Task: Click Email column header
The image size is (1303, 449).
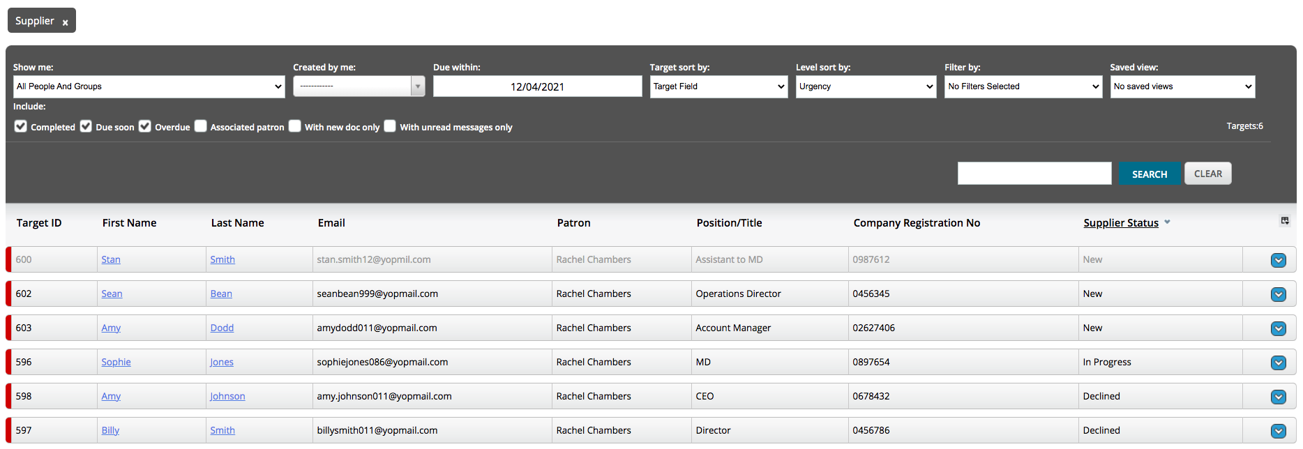Action: (331, 223)
